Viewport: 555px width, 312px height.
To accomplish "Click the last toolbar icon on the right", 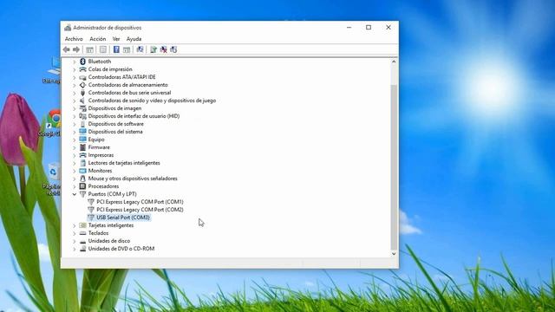I will click(173, 49).
